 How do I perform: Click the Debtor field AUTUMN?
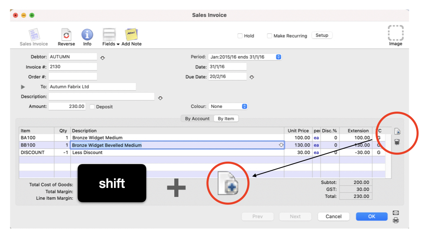[73, 57]
